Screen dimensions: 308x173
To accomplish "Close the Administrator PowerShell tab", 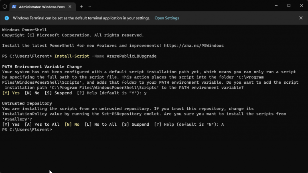I will (70, 7).
